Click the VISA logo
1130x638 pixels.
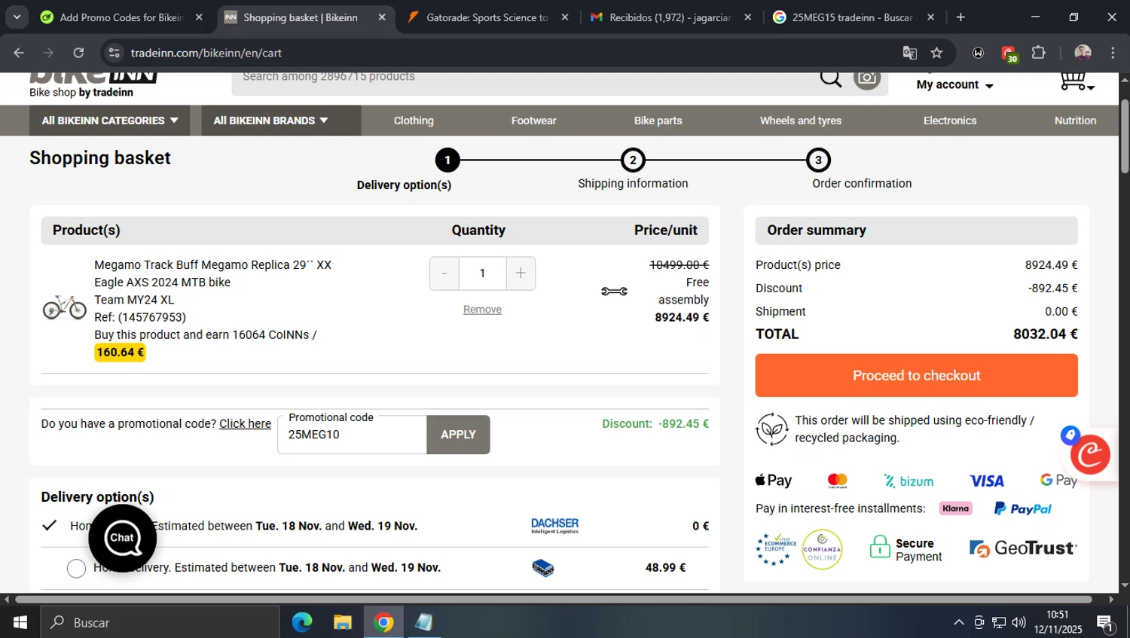coord(986,481)
